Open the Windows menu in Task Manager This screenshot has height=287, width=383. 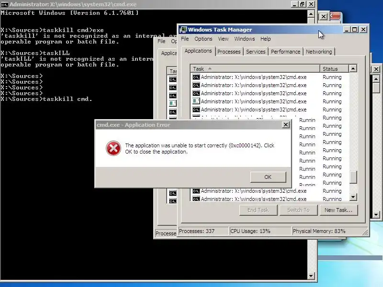coord(245,39)
